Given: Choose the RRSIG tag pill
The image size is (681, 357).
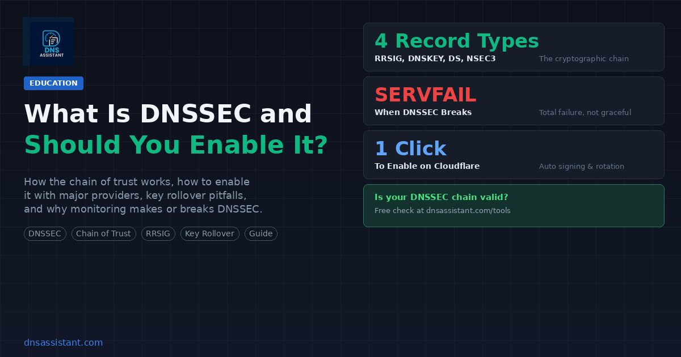Looking at the screenshot, I should point(158,233).
